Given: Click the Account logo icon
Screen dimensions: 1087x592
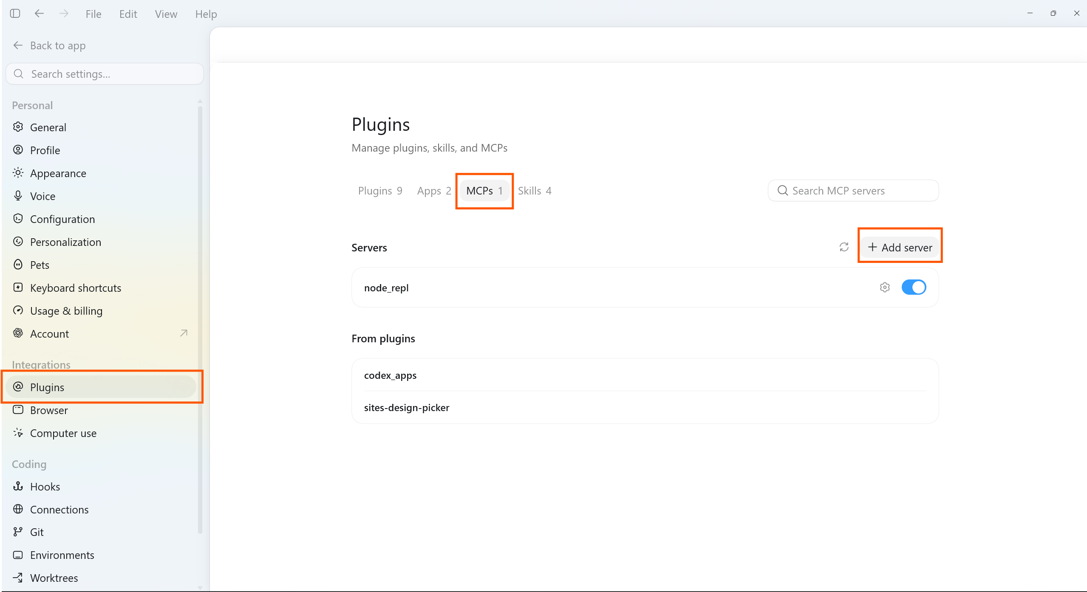Looking at the screenshot, I should 18,333.
